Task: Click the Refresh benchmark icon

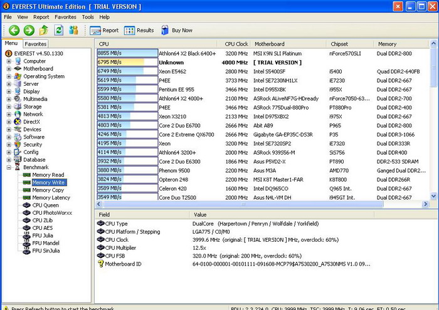Action: coord(58,30)
